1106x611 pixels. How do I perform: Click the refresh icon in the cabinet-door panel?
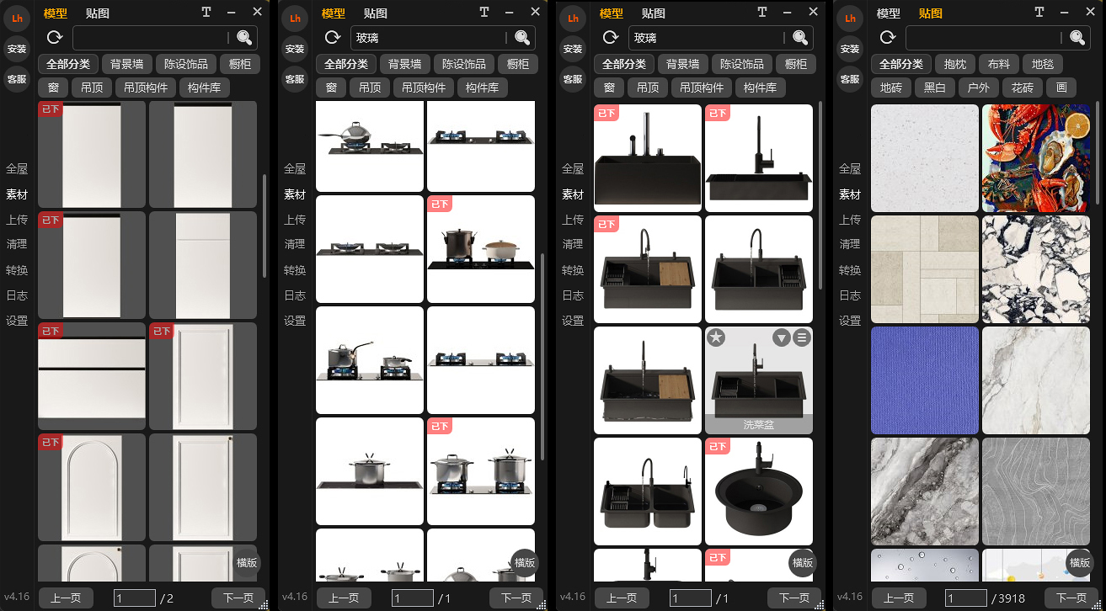(x=55, y=38)
